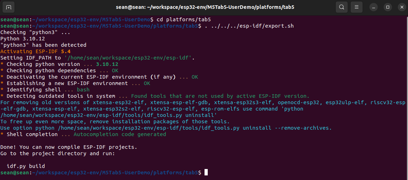Click the 'idf_tools.py uninstall' path line

click(x=108, y=115)
